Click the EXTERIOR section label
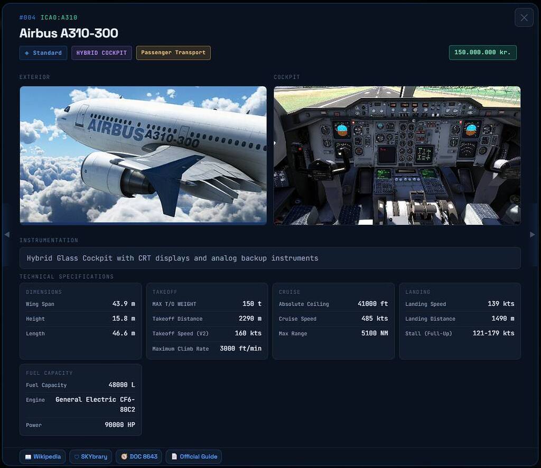541x468 pixels. coord(34,77)
